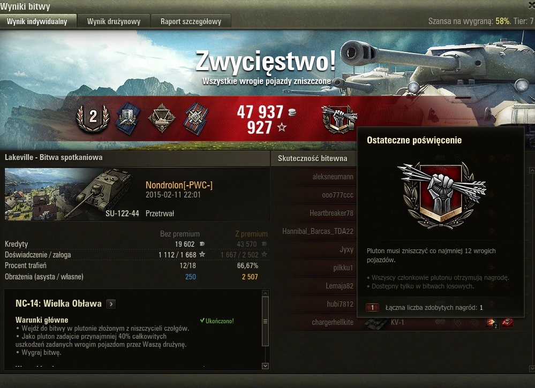
Task: Select the diamond-shaped tank medal icon
Action: coord(162,118)
